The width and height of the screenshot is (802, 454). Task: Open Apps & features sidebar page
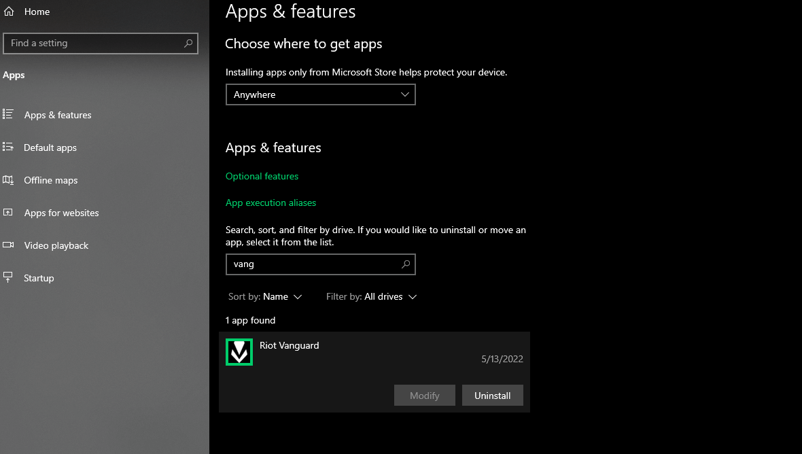pos(57,115)
